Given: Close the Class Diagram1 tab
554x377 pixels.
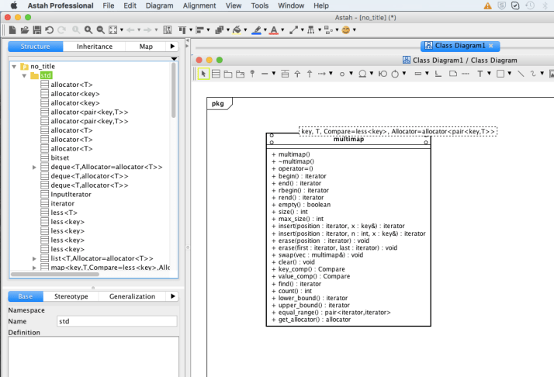Looking at the screenshot, I should coord(490,46).
